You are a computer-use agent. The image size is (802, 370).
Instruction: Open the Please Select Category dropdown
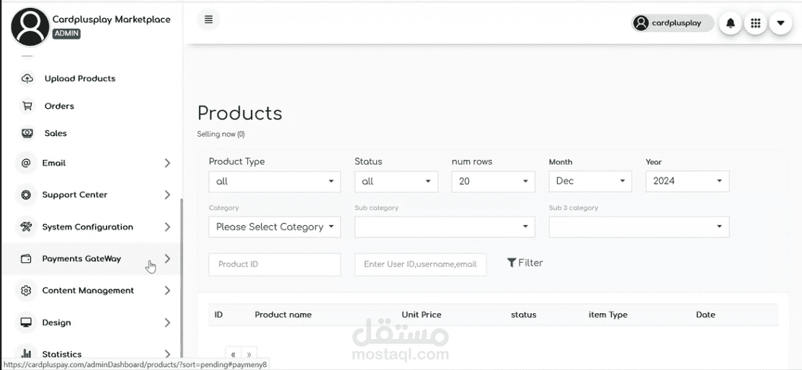(x=275, y=227)
